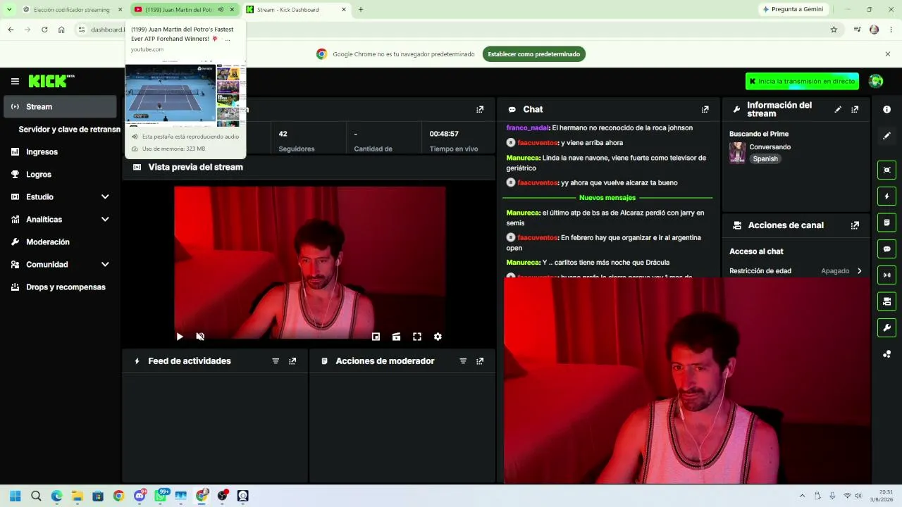Toggle the chat panel bubble icon

pyautogui.click(x=886, y=249)
